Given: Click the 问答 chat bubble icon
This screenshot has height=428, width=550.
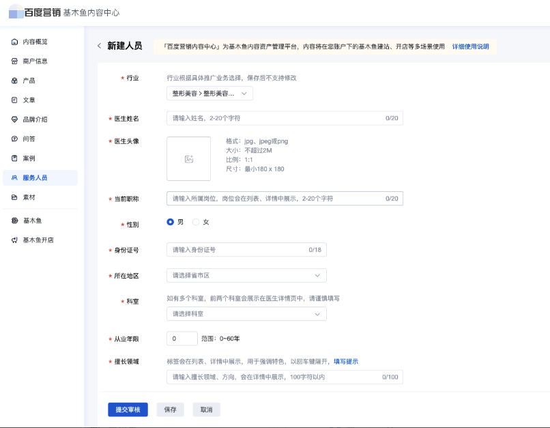Looking at the screenshot, I should point(14,139).
